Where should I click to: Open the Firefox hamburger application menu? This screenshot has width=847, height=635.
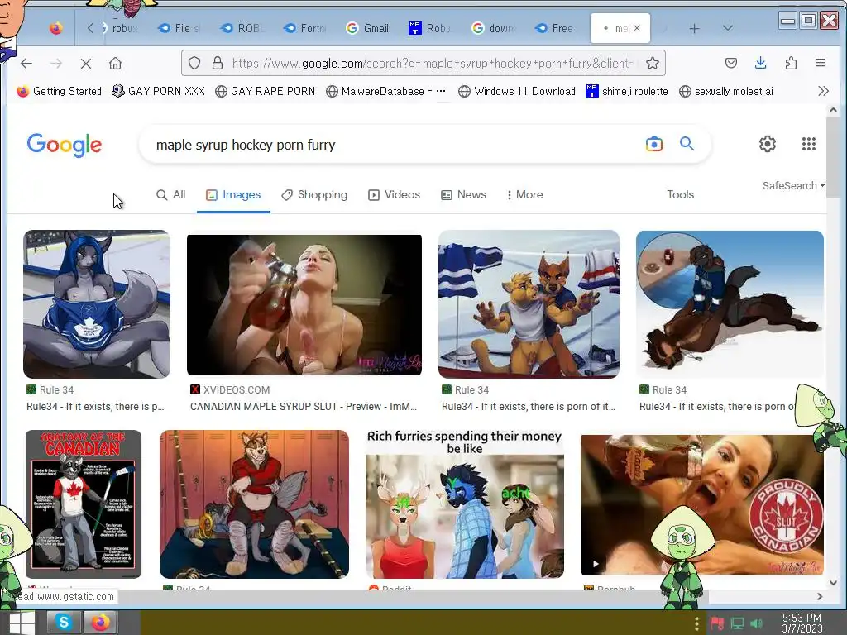[x=820, y=63]
